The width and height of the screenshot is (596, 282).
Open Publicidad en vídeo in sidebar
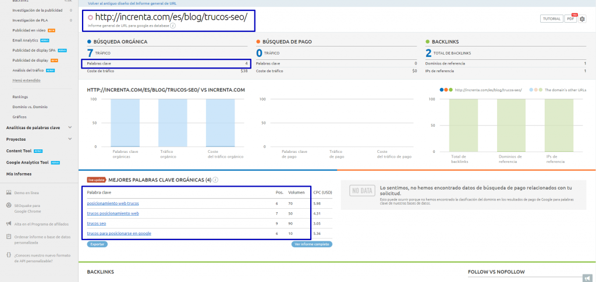(29, 30)
